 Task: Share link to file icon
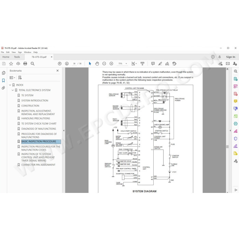tap(221, 64)
